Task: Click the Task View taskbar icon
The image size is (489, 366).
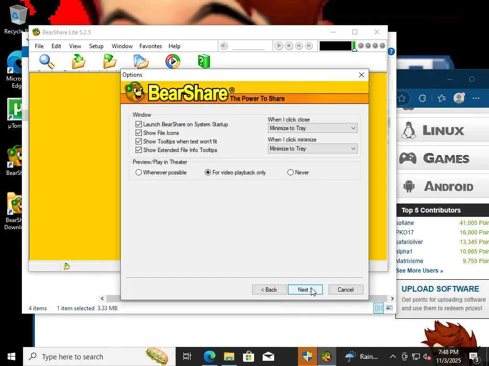Action: click(x=187, y=356)
